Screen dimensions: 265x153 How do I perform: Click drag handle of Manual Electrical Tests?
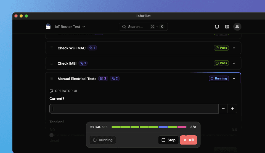[x=51, y=79]
